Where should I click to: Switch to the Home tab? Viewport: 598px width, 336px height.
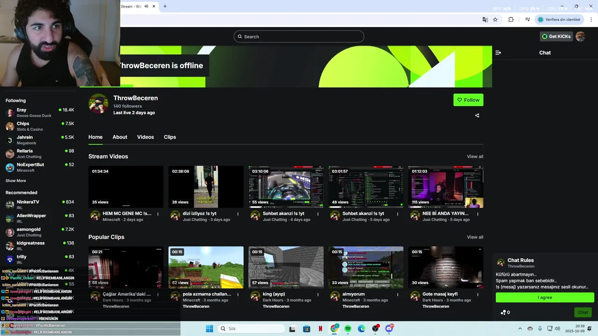(95, 137)
